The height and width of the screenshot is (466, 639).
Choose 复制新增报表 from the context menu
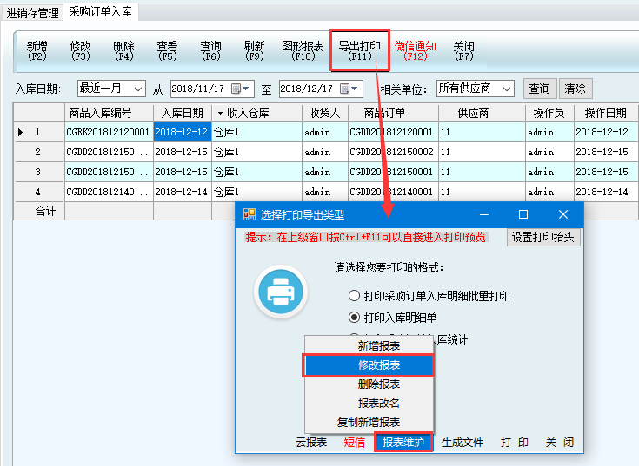point(368,422)
